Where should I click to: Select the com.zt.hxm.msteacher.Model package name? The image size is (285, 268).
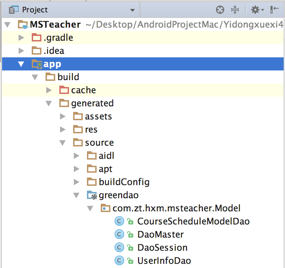pyautogui.click(x=177, y=208)
